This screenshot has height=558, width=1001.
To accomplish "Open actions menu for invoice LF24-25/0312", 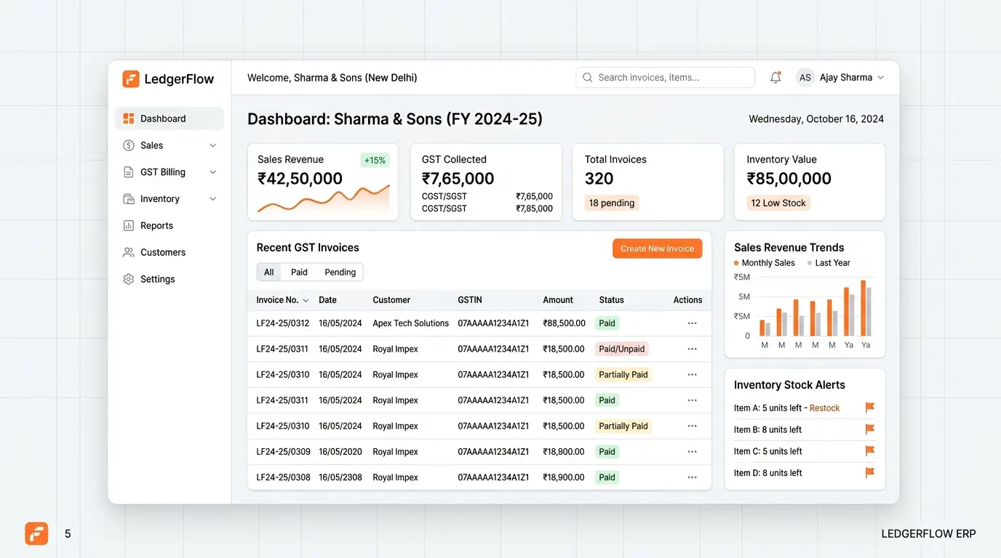I will (692, 323).
